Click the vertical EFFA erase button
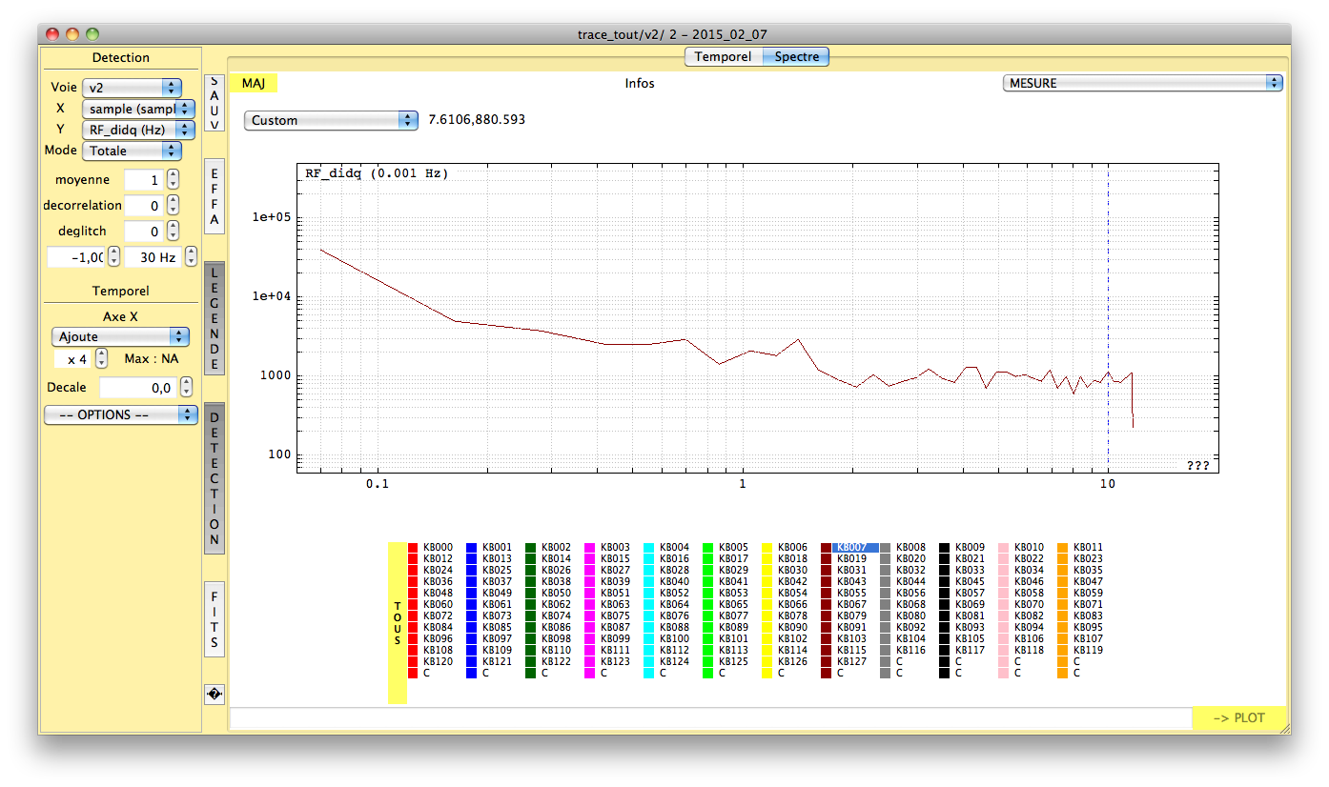The height and width of the screenshot is (787, 1329). pyautogui.click(x=215, y=196)
